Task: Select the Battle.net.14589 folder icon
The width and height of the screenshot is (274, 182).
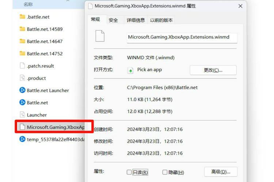Action: click(x=22, y=29)
